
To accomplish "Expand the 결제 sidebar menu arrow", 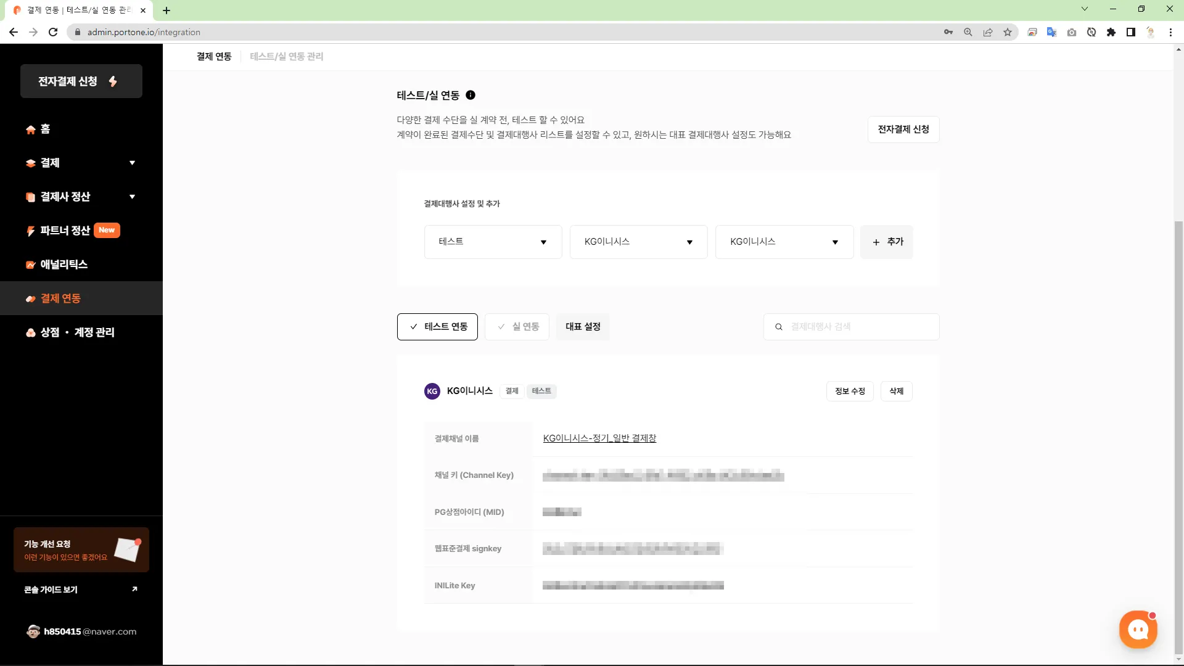I will 132,163.
